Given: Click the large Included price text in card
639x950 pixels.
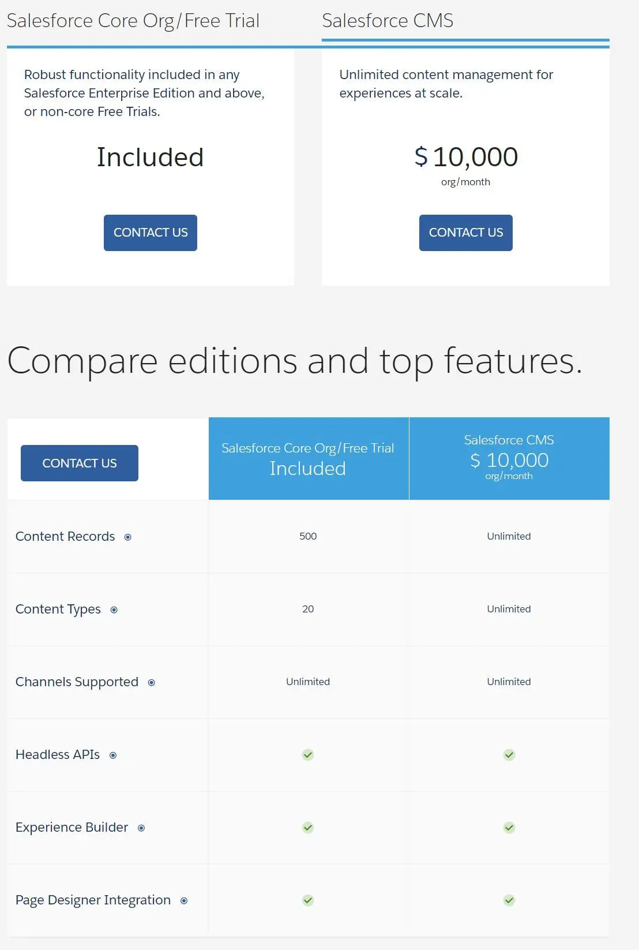Looking at the screenshot, I should click(150, 157).
